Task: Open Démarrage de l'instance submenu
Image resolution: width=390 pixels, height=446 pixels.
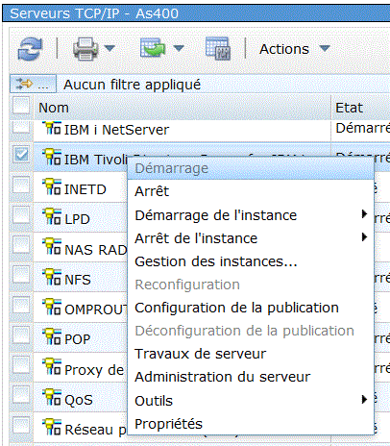Action: tap(251, 215)
